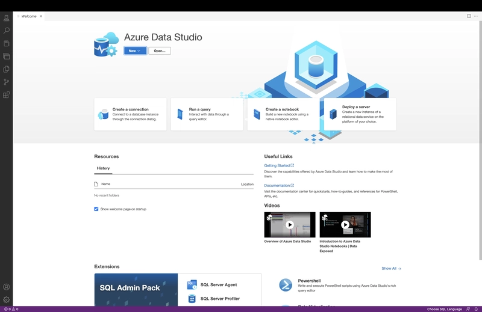Open the Connections view in activity bar
This screenshot has width=482, height=312.
6,18
